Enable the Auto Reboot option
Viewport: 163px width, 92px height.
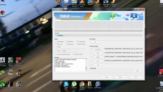tap(56, 42)
